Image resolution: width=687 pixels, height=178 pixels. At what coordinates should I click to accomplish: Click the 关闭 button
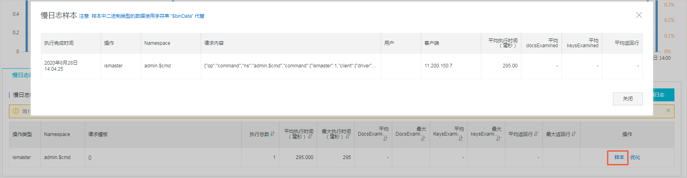point(627,99)
